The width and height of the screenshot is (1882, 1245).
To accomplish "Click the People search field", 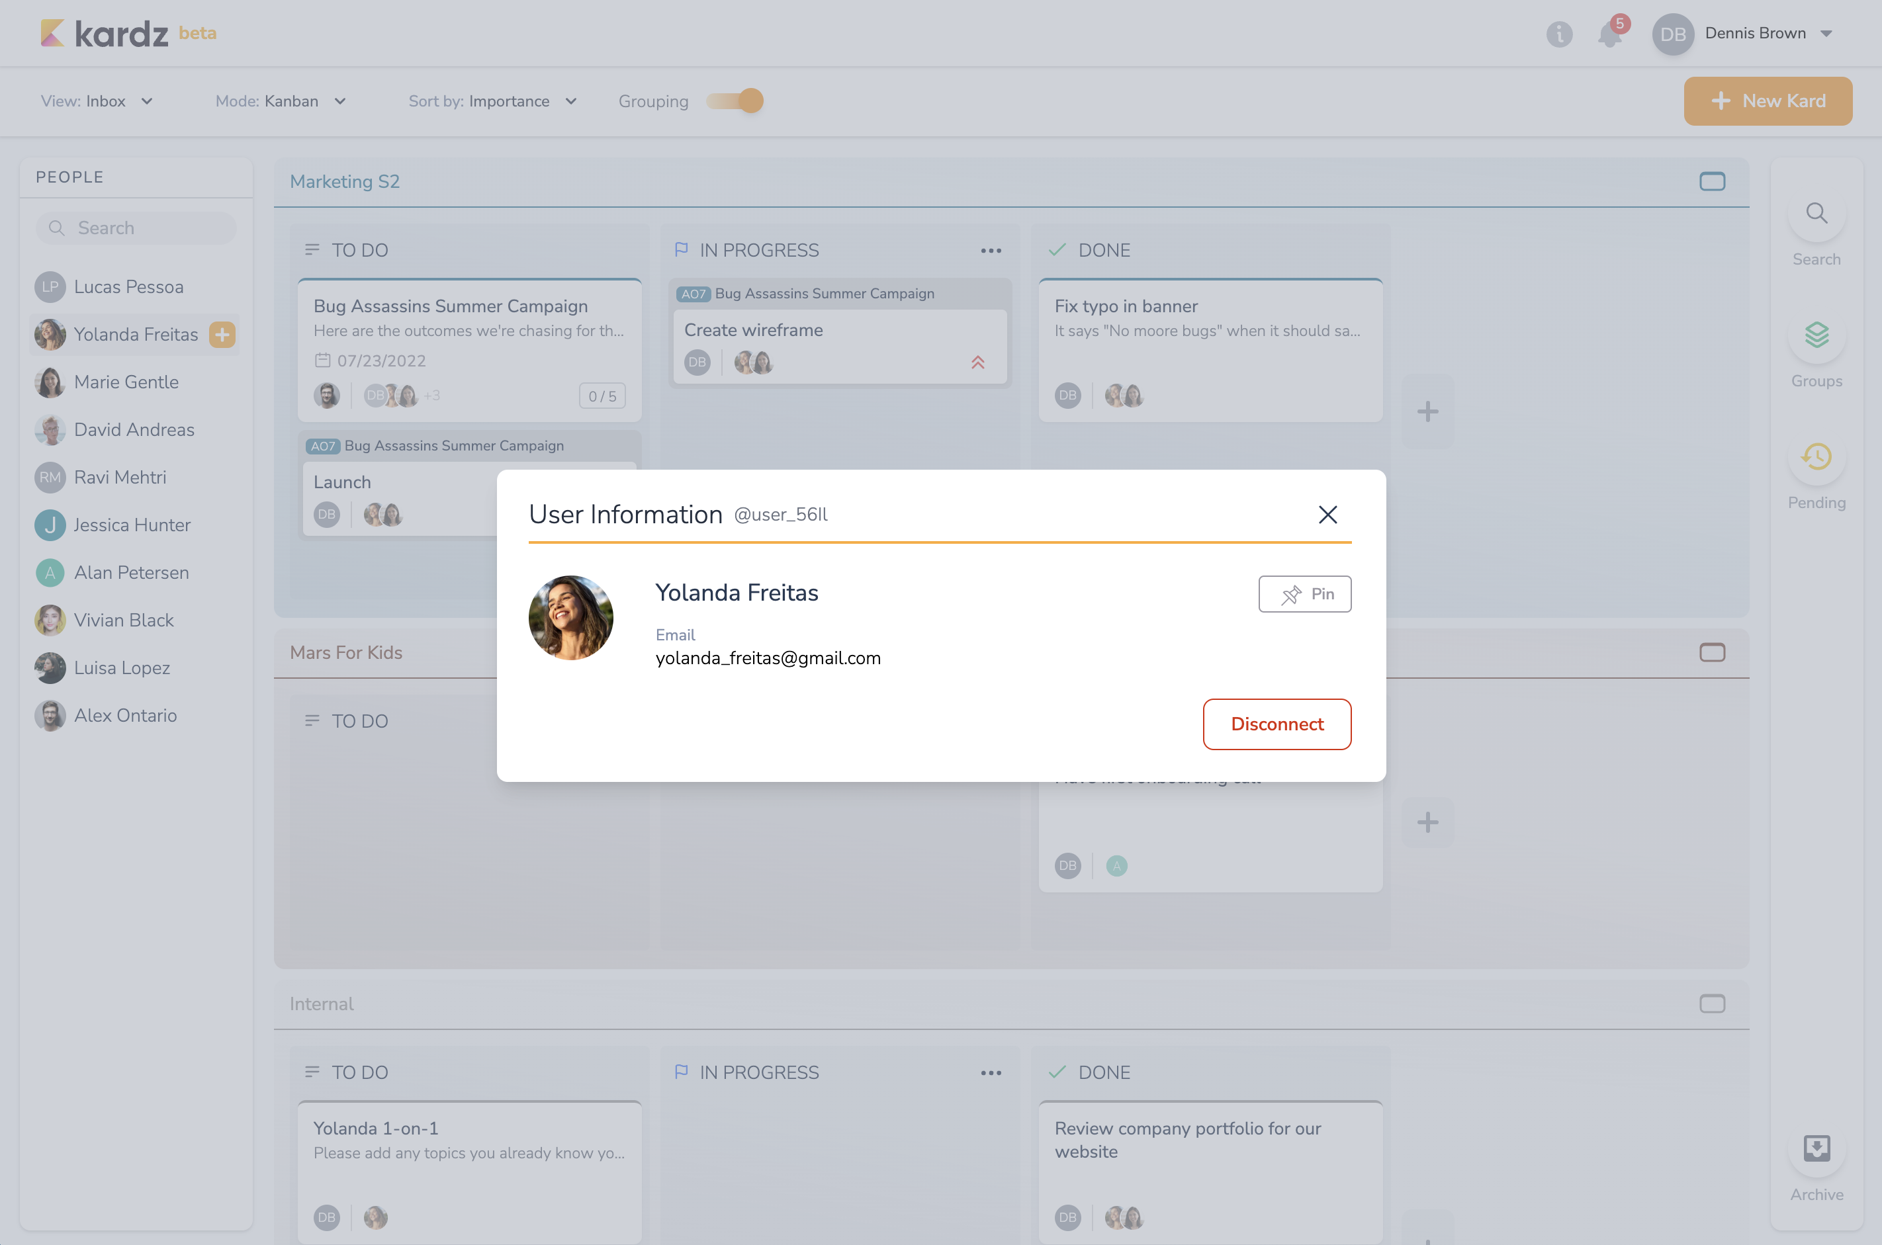I will coord(136,228).
